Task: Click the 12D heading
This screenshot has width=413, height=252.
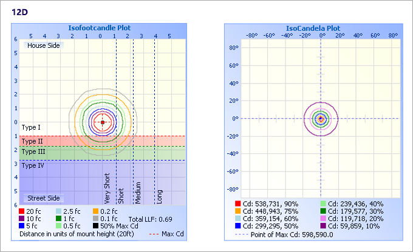Action: click(19, 11)
